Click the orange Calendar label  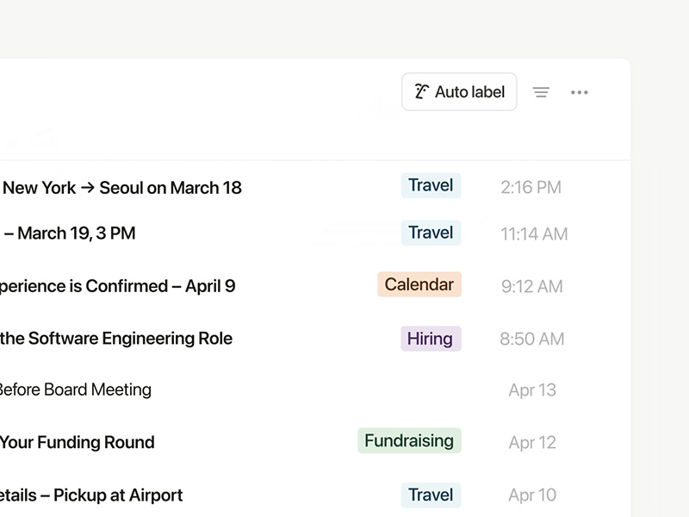pos(419,285)
